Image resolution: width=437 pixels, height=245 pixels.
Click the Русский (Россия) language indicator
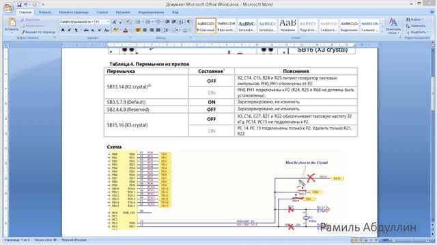tap(74, 240)
